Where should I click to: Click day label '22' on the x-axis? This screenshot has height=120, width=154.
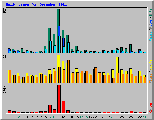[x=104, y=117]
